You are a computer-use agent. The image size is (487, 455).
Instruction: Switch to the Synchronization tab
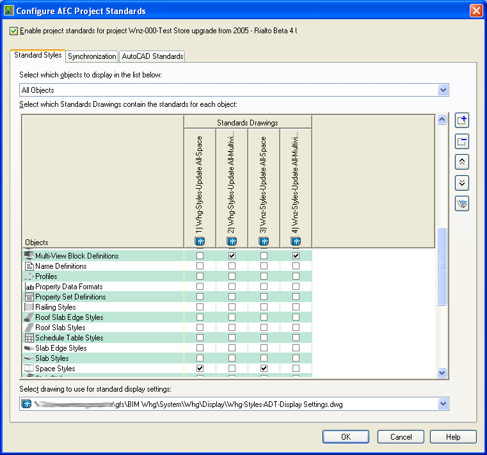click(92, 56)
